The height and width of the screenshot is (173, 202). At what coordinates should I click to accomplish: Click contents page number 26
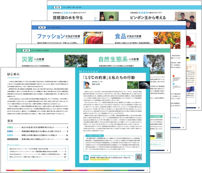pyautogui.click(x=67, y=139)
